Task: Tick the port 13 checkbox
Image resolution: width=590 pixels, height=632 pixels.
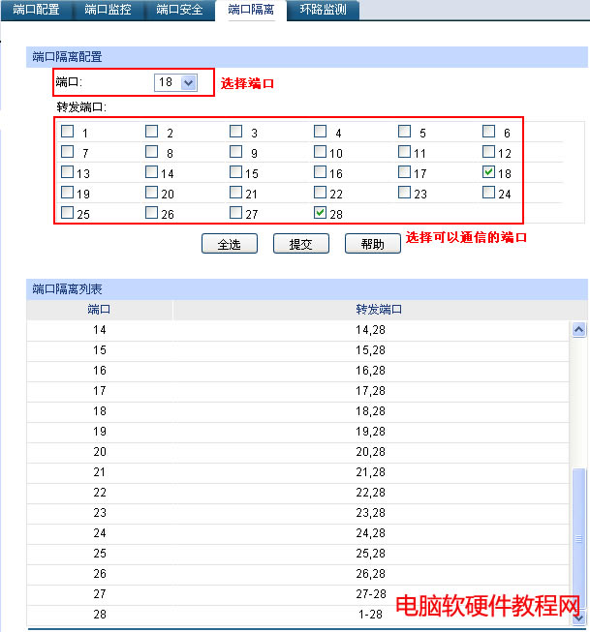Action: (x=68, y=172)
